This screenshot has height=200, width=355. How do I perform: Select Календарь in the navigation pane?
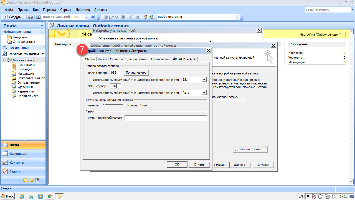click(23, 154)
